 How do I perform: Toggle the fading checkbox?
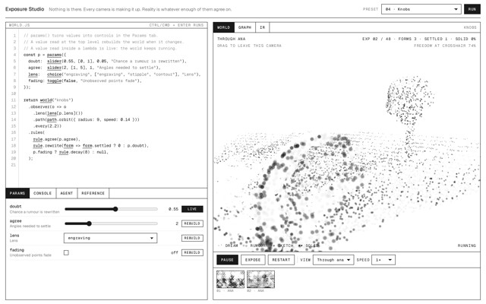(x=66, y=252)
